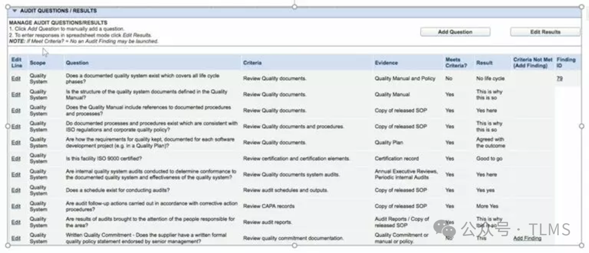The image size is (589, 253).
Task: Select question 'Is this facility ISO 9000 certified?'
Action: coord(104,158)
